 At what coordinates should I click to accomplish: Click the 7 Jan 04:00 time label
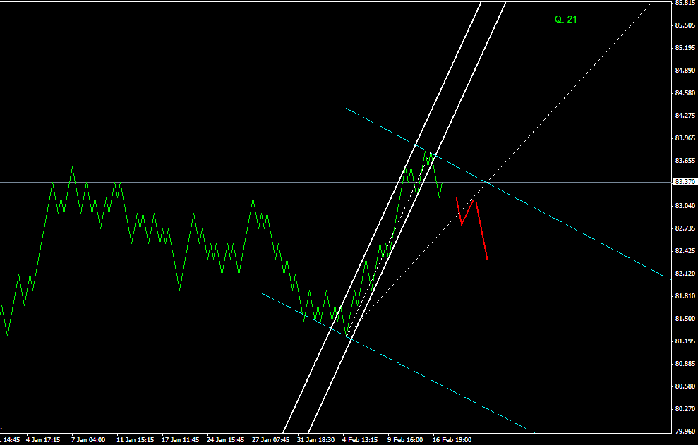pos(88,439)
